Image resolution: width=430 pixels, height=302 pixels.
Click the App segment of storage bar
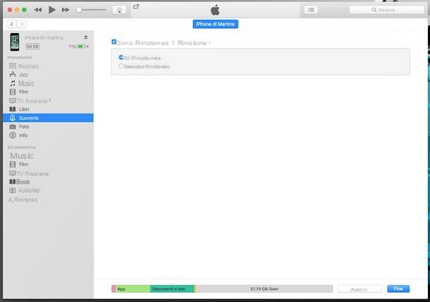[133, 289]
